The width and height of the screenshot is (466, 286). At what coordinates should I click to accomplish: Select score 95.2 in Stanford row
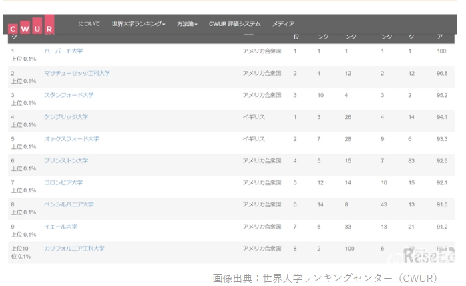(x=442, y=96)
